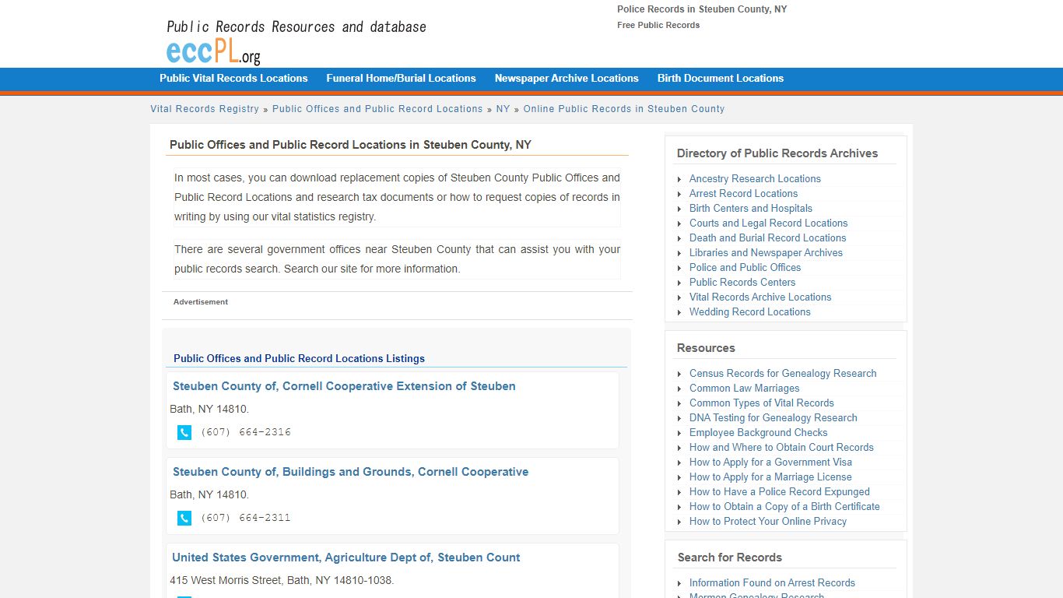Open Funeral Home/Burial Locations menu item
This screenshot has height=598, width=1063.
coord(401,79)
